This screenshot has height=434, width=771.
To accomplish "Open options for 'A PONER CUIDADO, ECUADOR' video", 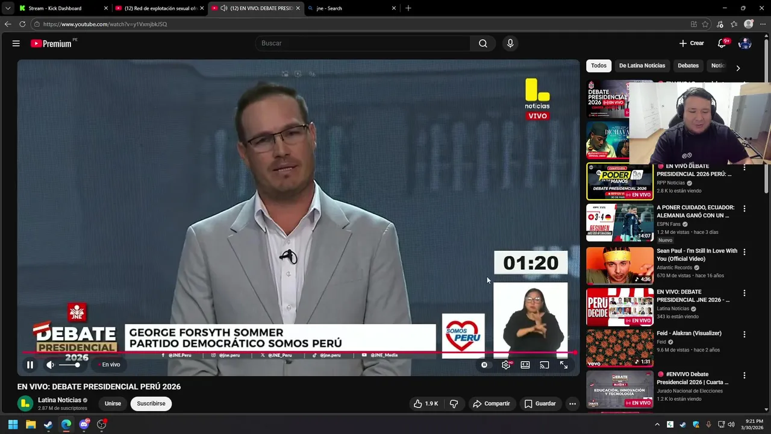I will [744, 209].
